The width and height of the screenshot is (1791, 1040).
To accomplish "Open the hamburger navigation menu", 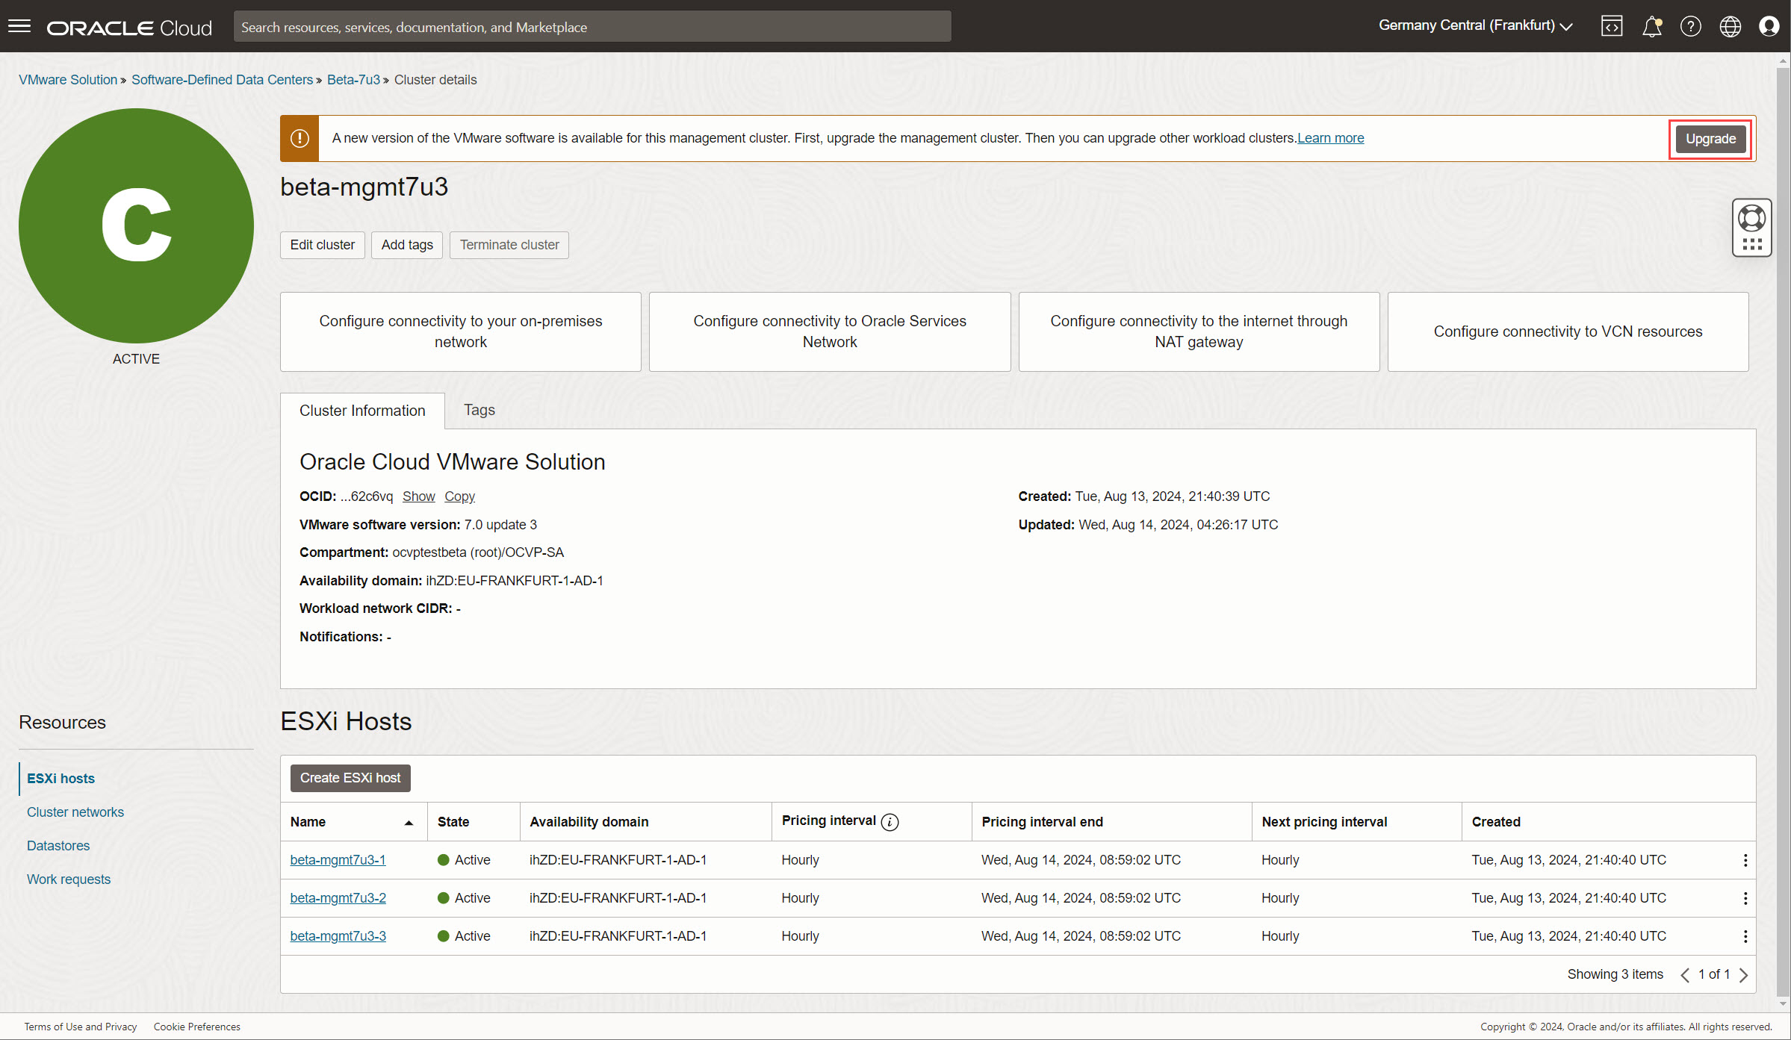I will [x=19, y=27].
